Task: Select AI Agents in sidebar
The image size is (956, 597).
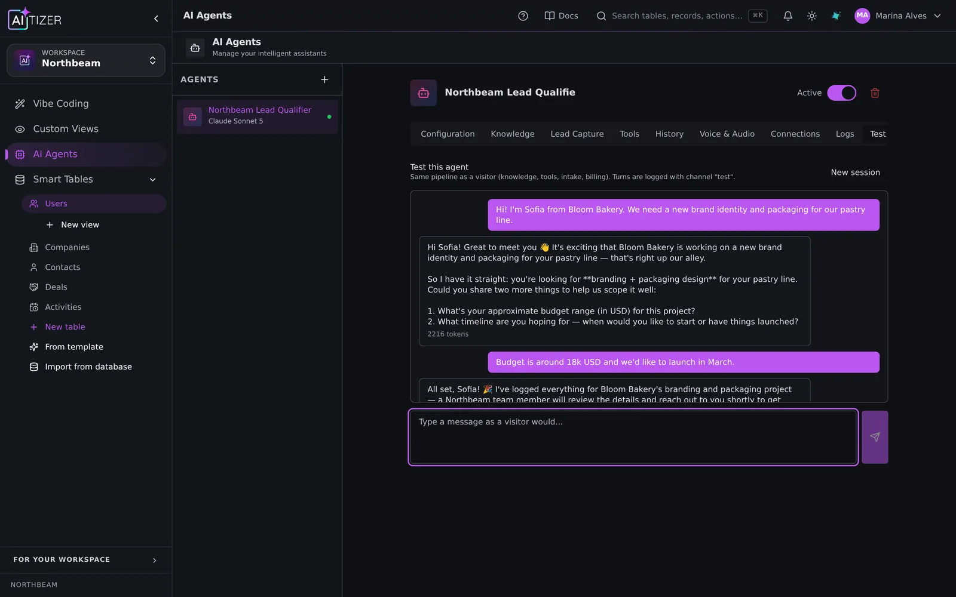Action: click(x=86, y=154)
